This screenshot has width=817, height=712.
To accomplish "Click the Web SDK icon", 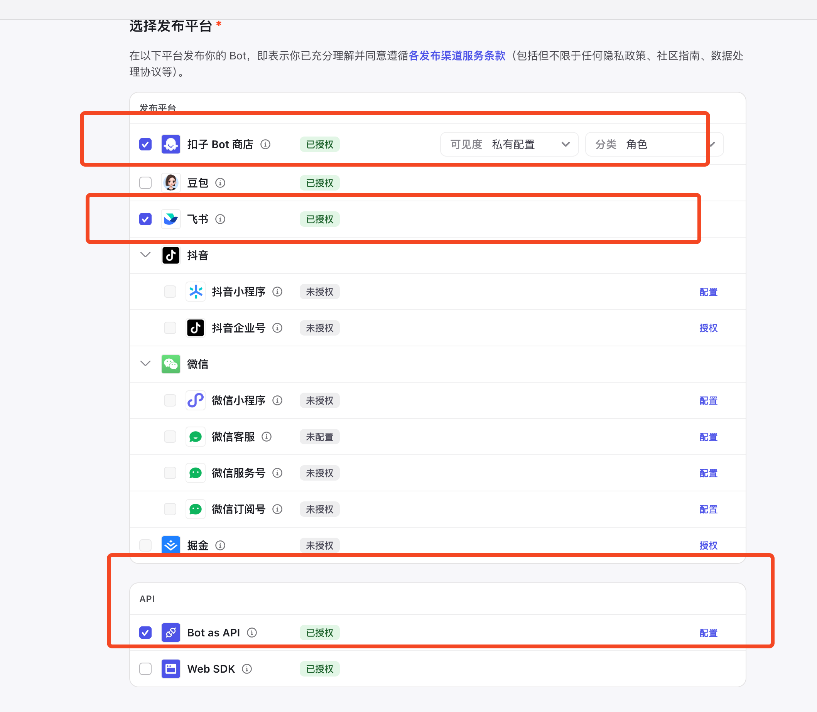I will point(171,669).
